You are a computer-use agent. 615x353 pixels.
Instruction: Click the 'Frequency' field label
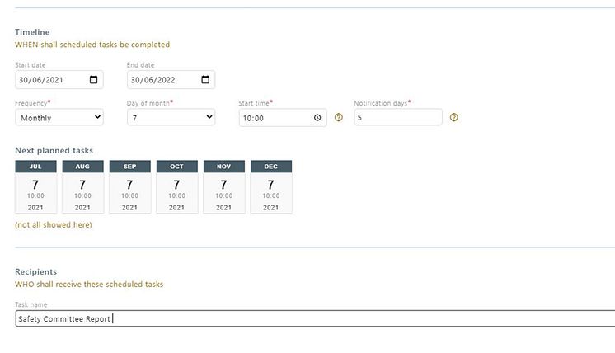[x=32, y=103]
